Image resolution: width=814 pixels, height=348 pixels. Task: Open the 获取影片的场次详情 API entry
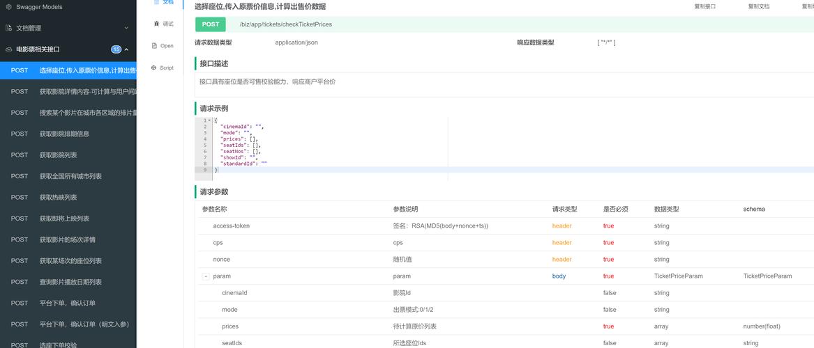[68, 239]
